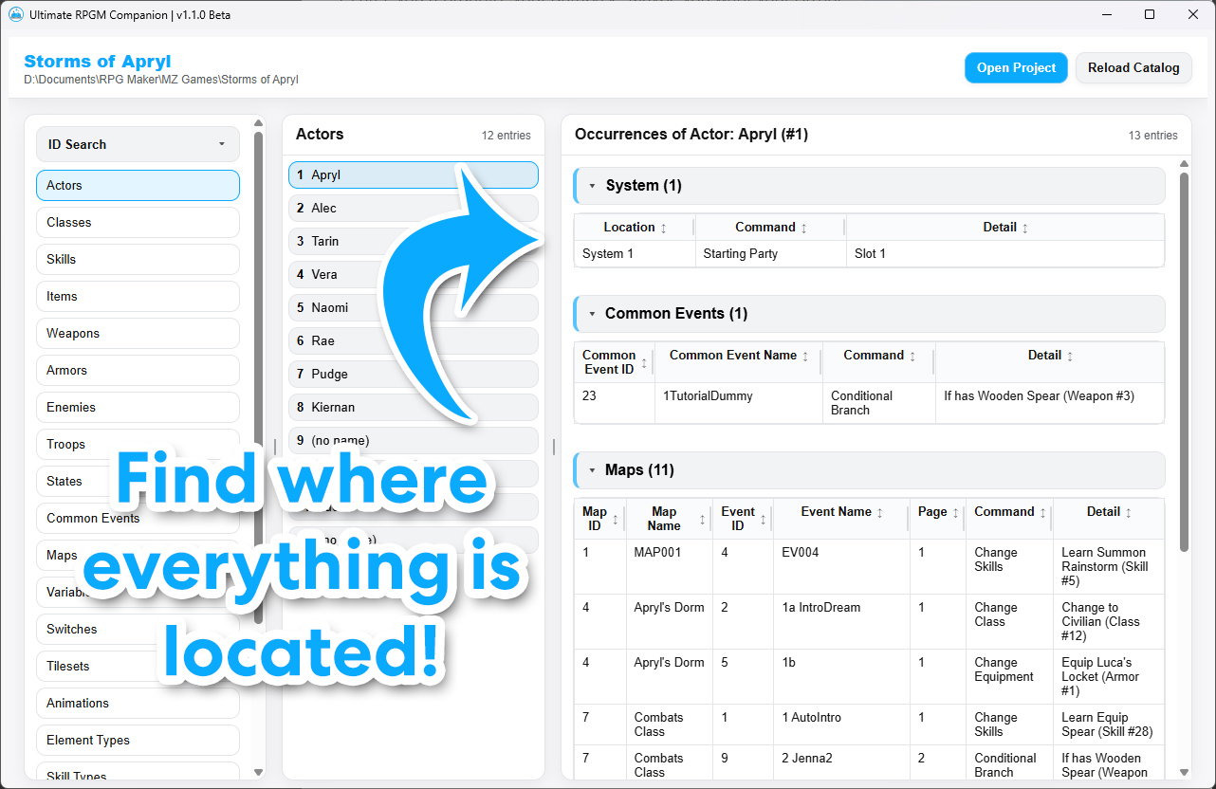This screenshot has width=1216, height=789.
Task: Pick actor 7 Pudge
Action: coord(414,375)
